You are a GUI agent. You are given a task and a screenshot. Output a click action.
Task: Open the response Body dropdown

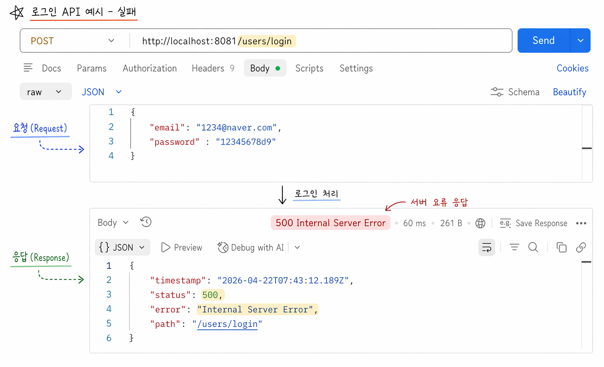(113, 223)
